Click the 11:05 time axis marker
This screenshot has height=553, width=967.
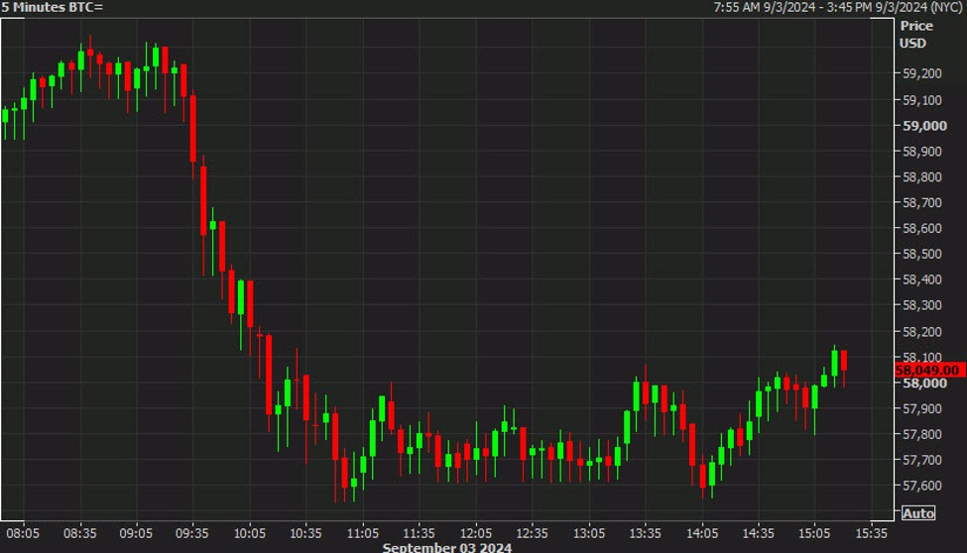[363, 532]
